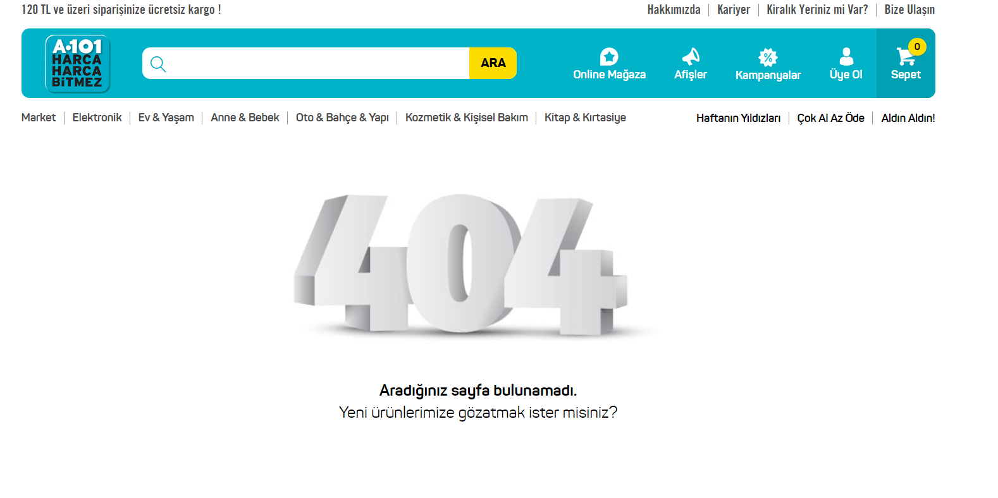Screen dimensions: 998x498
Task: Open the Online Mağaza star icon
Action: coord(609,57)
